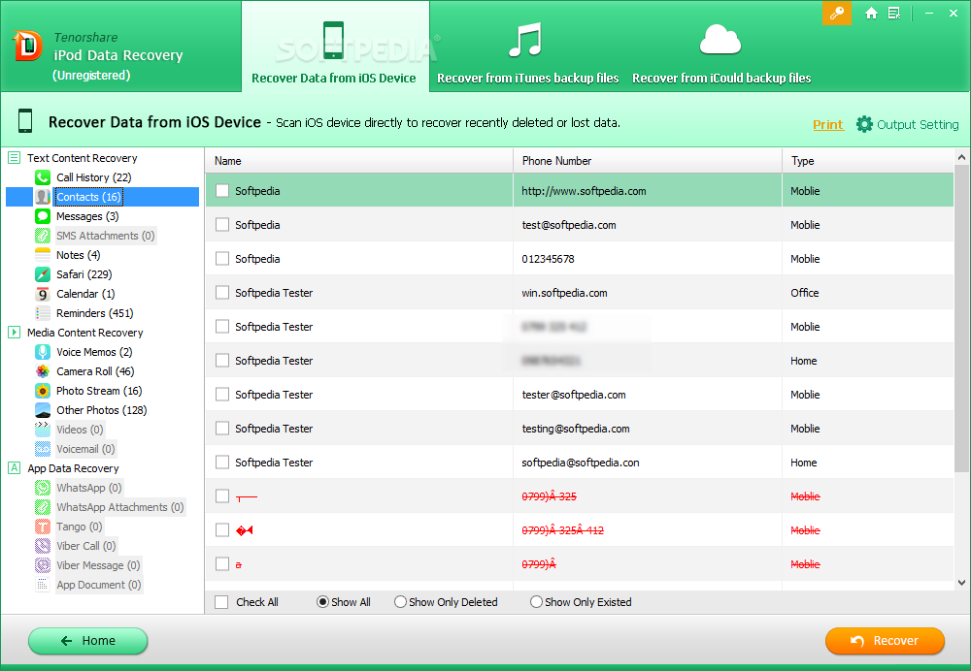Click the green Home button
The height and width of the screenshot is (671, 971).
pyautogui.click(x=88, y=641)
